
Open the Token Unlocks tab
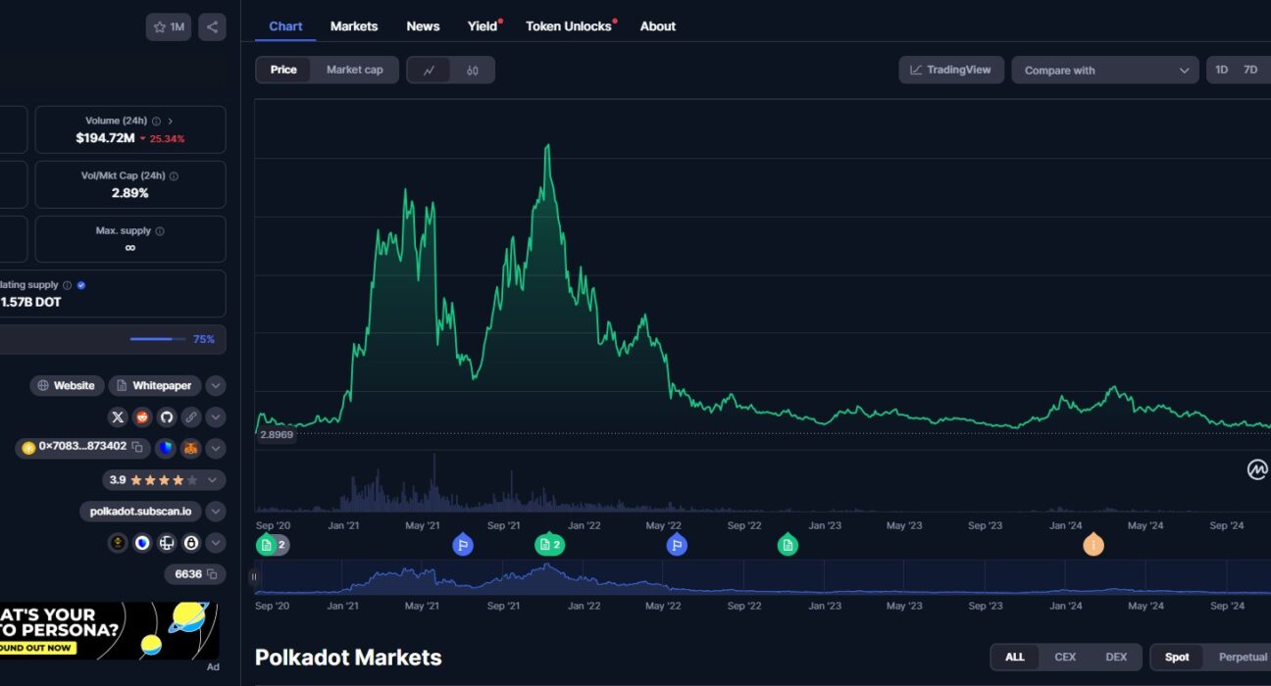point(569,26)
